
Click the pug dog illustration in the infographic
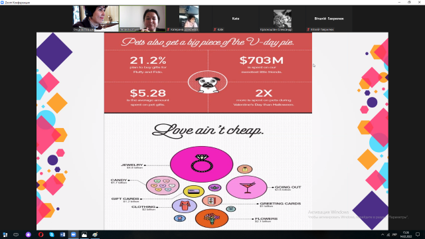pyautogui.click(x=208, y=82)
